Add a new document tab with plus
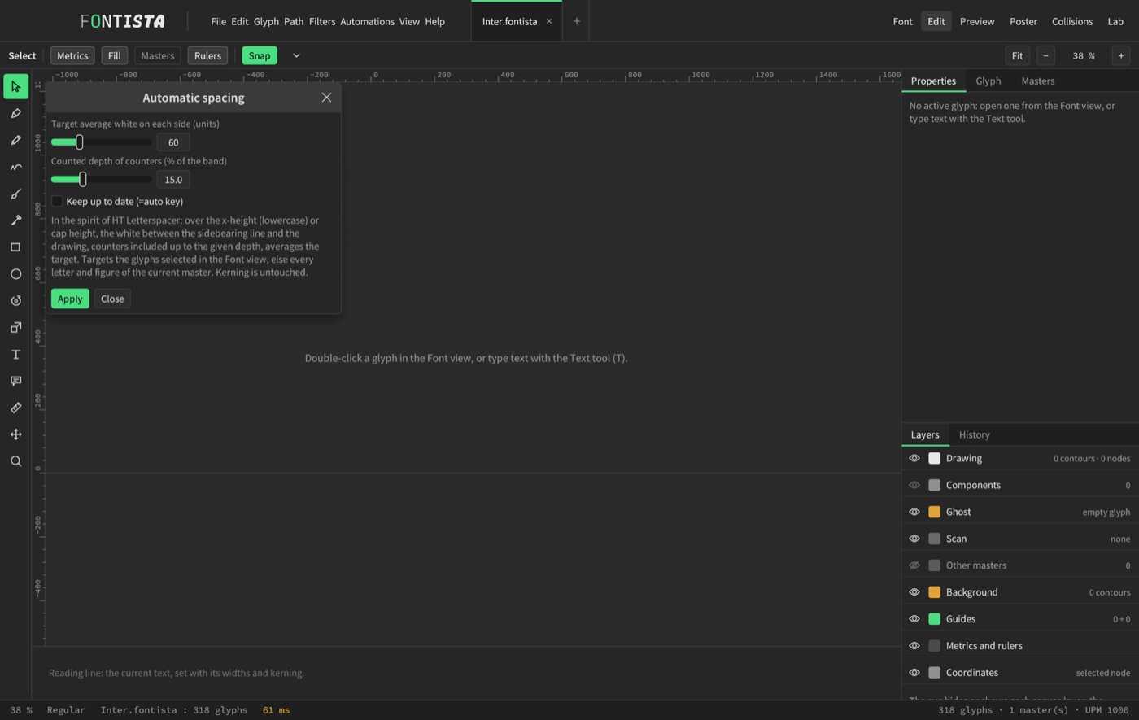This screenshot has height=720, width=1139. 577,21
